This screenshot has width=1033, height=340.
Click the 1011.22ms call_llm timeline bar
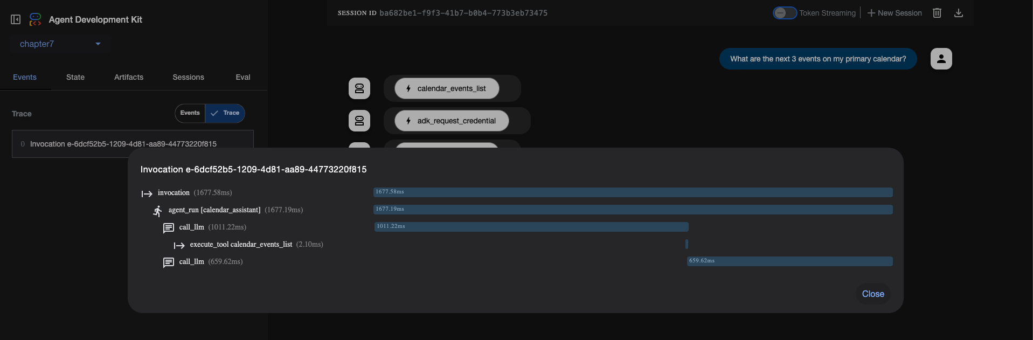point(531,227)
